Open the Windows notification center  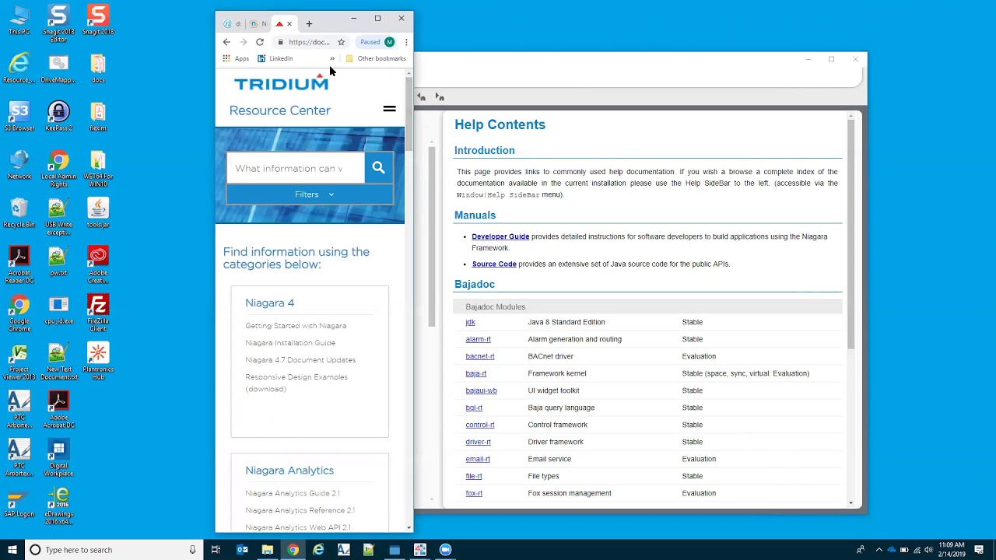979,550
